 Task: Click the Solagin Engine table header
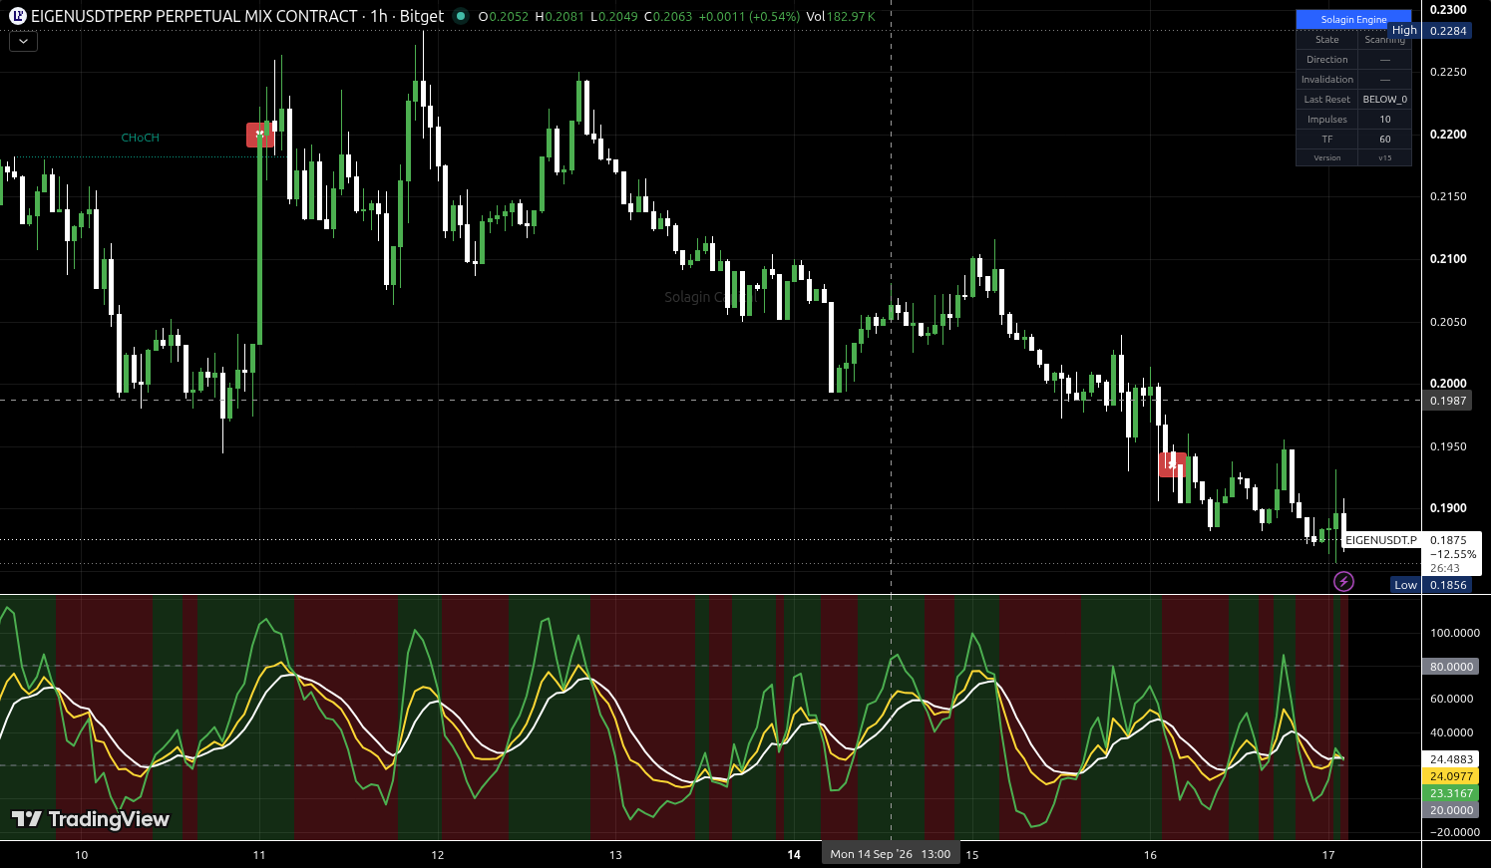pyautogui.click(x=1353, y=20)
